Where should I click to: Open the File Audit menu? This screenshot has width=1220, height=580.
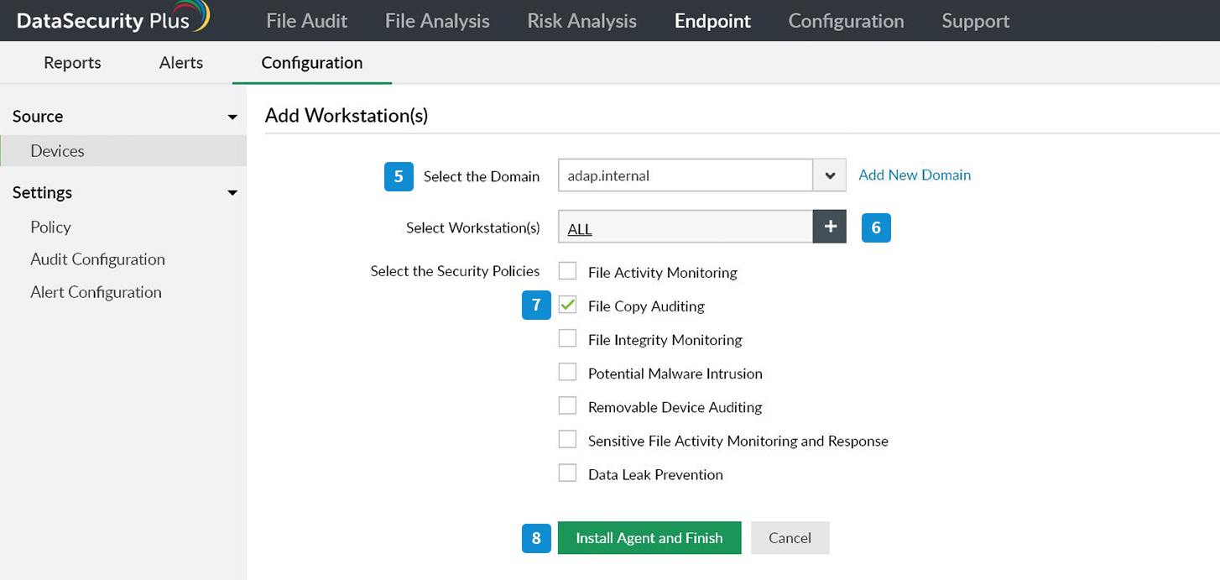pos(306,21)
